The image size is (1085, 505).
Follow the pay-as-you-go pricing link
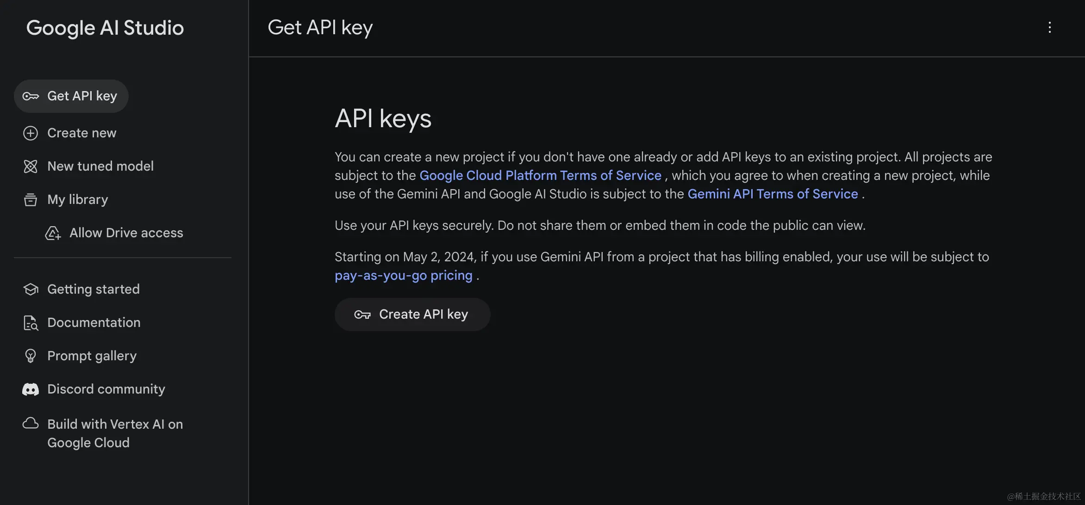coord(403,276)
